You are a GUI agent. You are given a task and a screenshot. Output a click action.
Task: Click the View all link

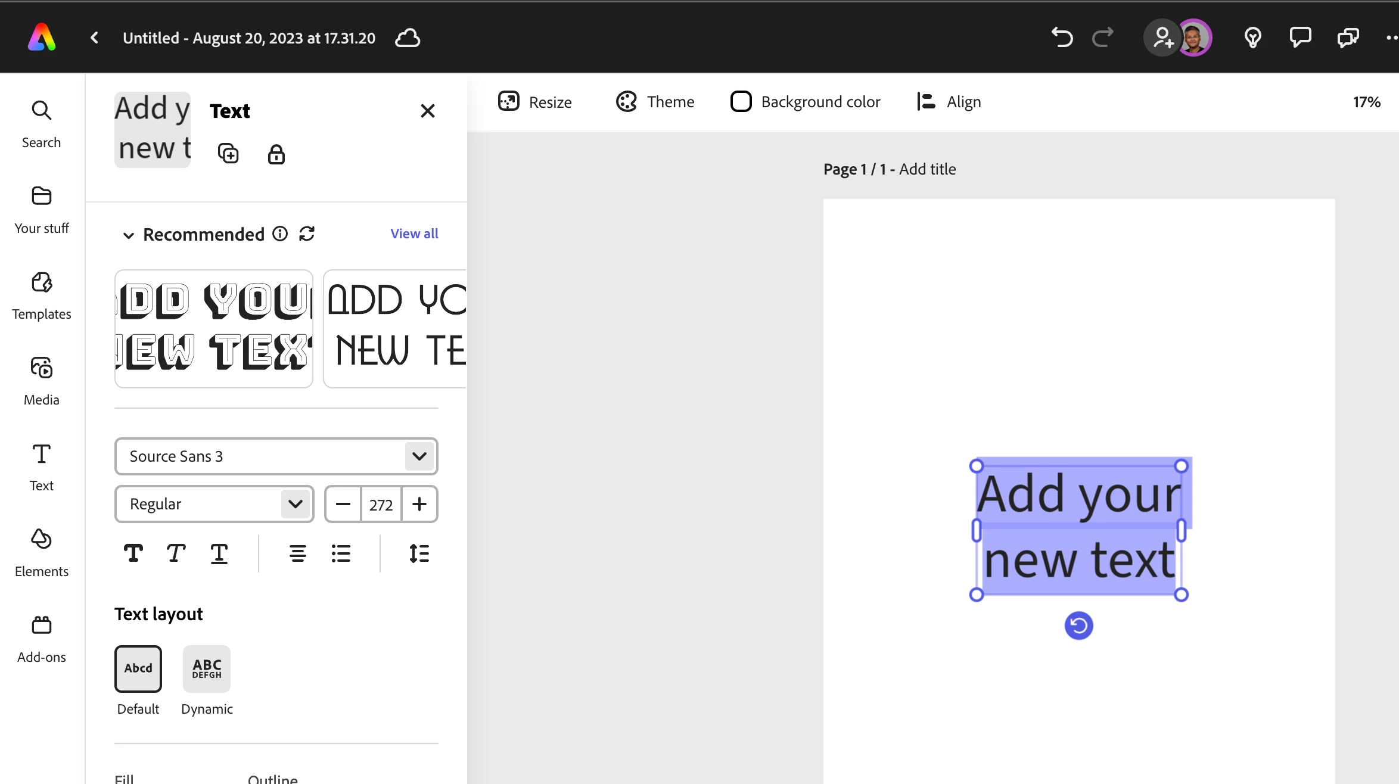point(414,234)
